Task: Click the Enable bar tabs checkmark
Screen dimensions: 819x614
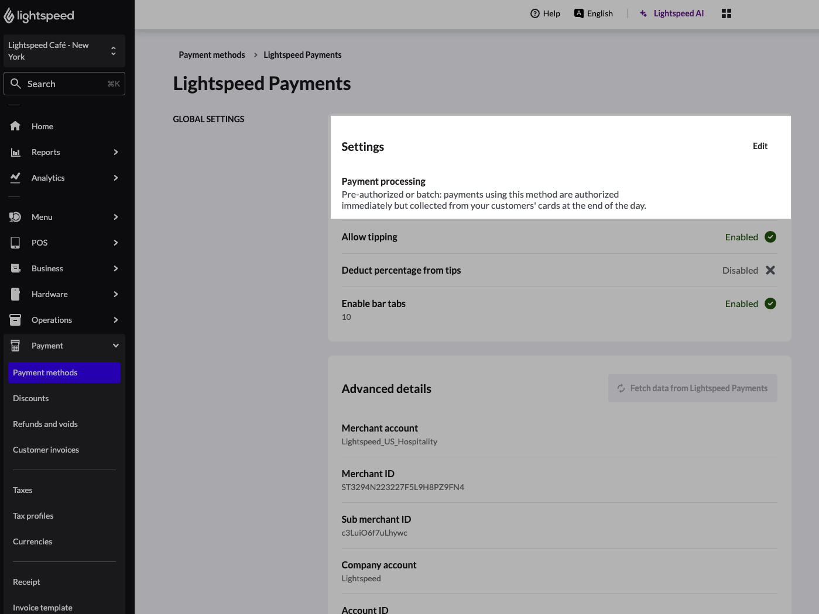Action: (770, 303)
